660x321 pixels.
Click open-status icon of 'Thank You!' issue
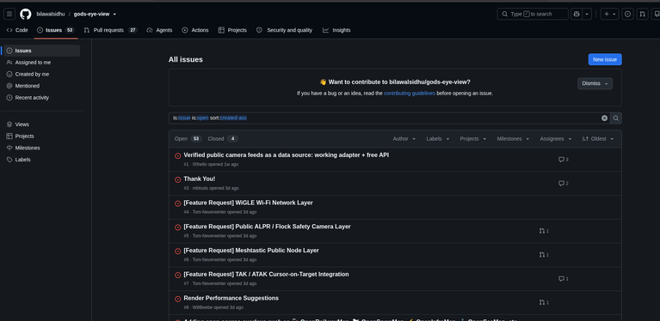click(177, 179)
